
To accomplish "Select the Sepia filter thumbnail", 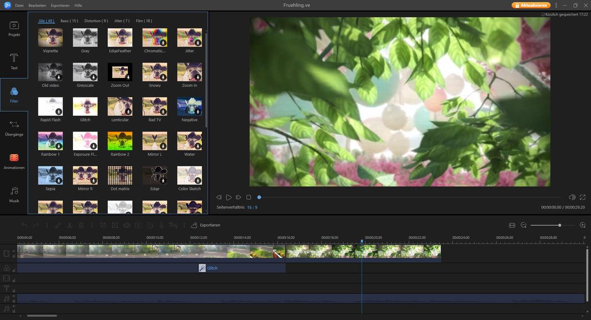I will point(50,175).
